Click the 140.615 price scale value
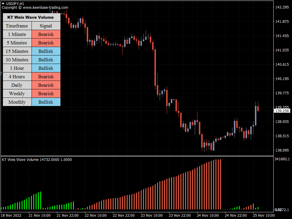Screen dimensions: 292x219 pyautogui.click(x=282, y=64)
